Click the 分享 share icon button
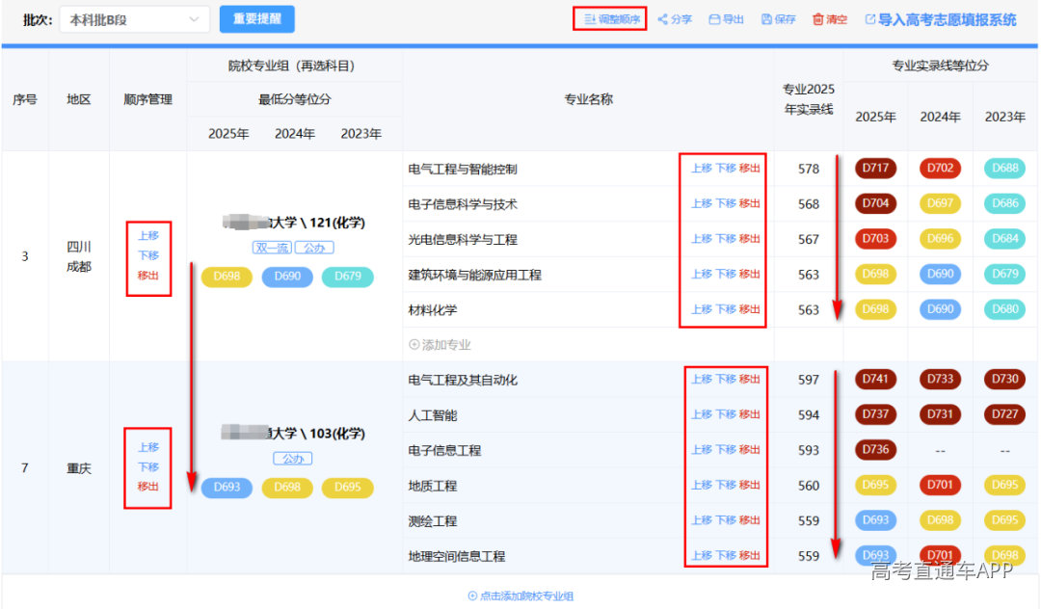The image size is (1041, 609). tap(675, 19)
